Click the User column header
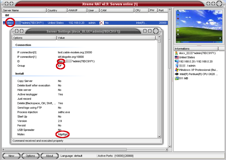This screenshot has height=160, width=226. pyautogui.click(x=93, y=10)
